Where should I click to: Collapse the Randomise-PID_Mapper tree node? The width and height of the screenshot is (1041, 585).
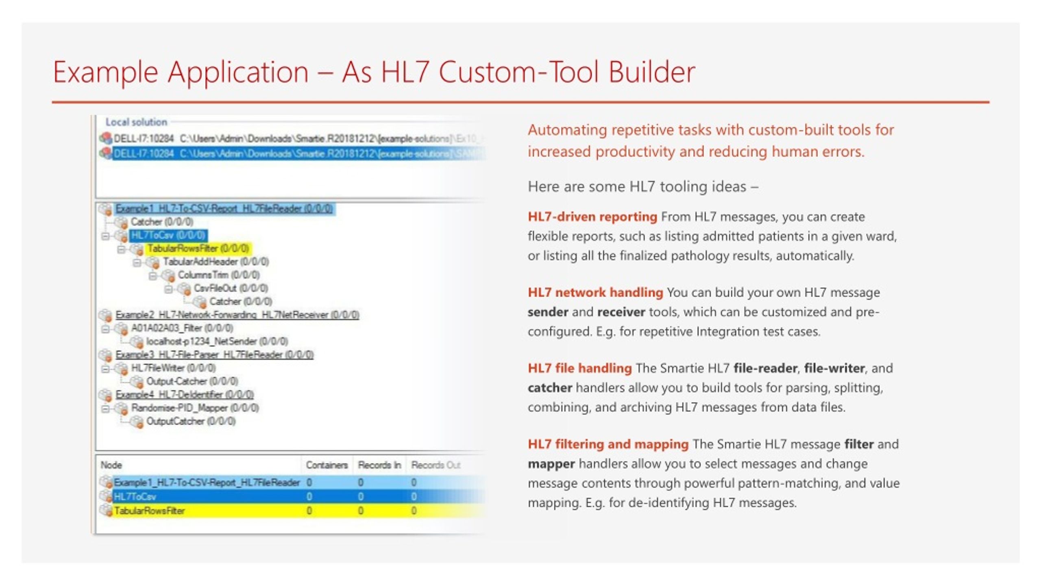click(105, 409)
